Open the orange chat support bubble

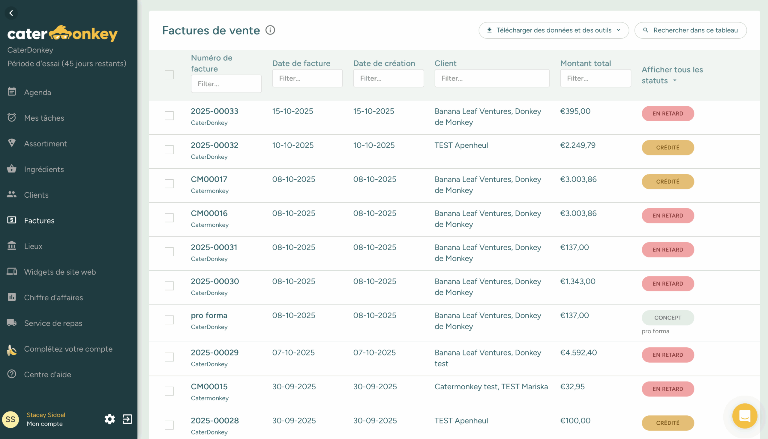click(744, 416)
